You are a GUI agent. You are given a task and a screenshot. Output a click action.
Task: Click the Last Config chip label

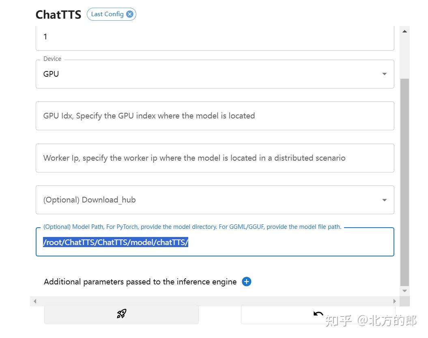pyautogui.click(x=107, y=14)
